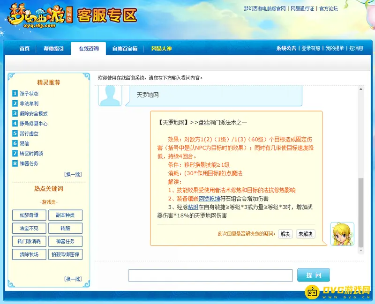Click keyword button 转门派消耗
The height and width of the screenshot is (304, 375).
[29, 241]
